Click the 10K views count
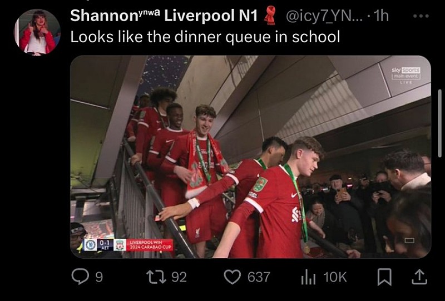 coord(335,277)
